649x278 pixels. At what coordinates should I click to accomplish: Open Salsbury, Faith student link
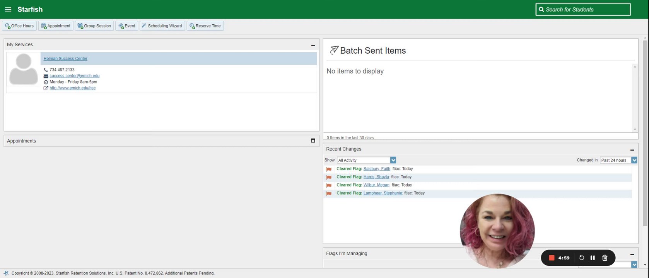[x=377, y=169]
